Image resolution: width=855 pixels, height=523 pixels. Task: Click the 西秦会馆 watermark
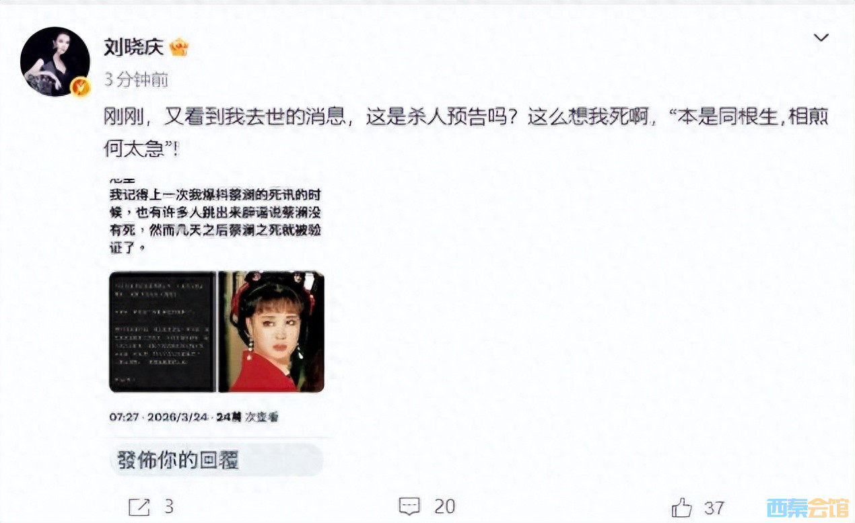click(808, 508)
